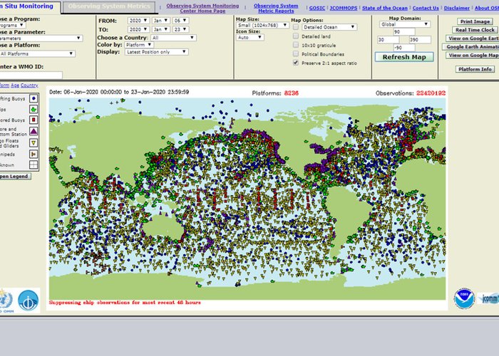This screenshot has width=499, height=356.
Task: Enable the Detailed land checkbox
Action: pyautogui.click(x=296, y=36)
